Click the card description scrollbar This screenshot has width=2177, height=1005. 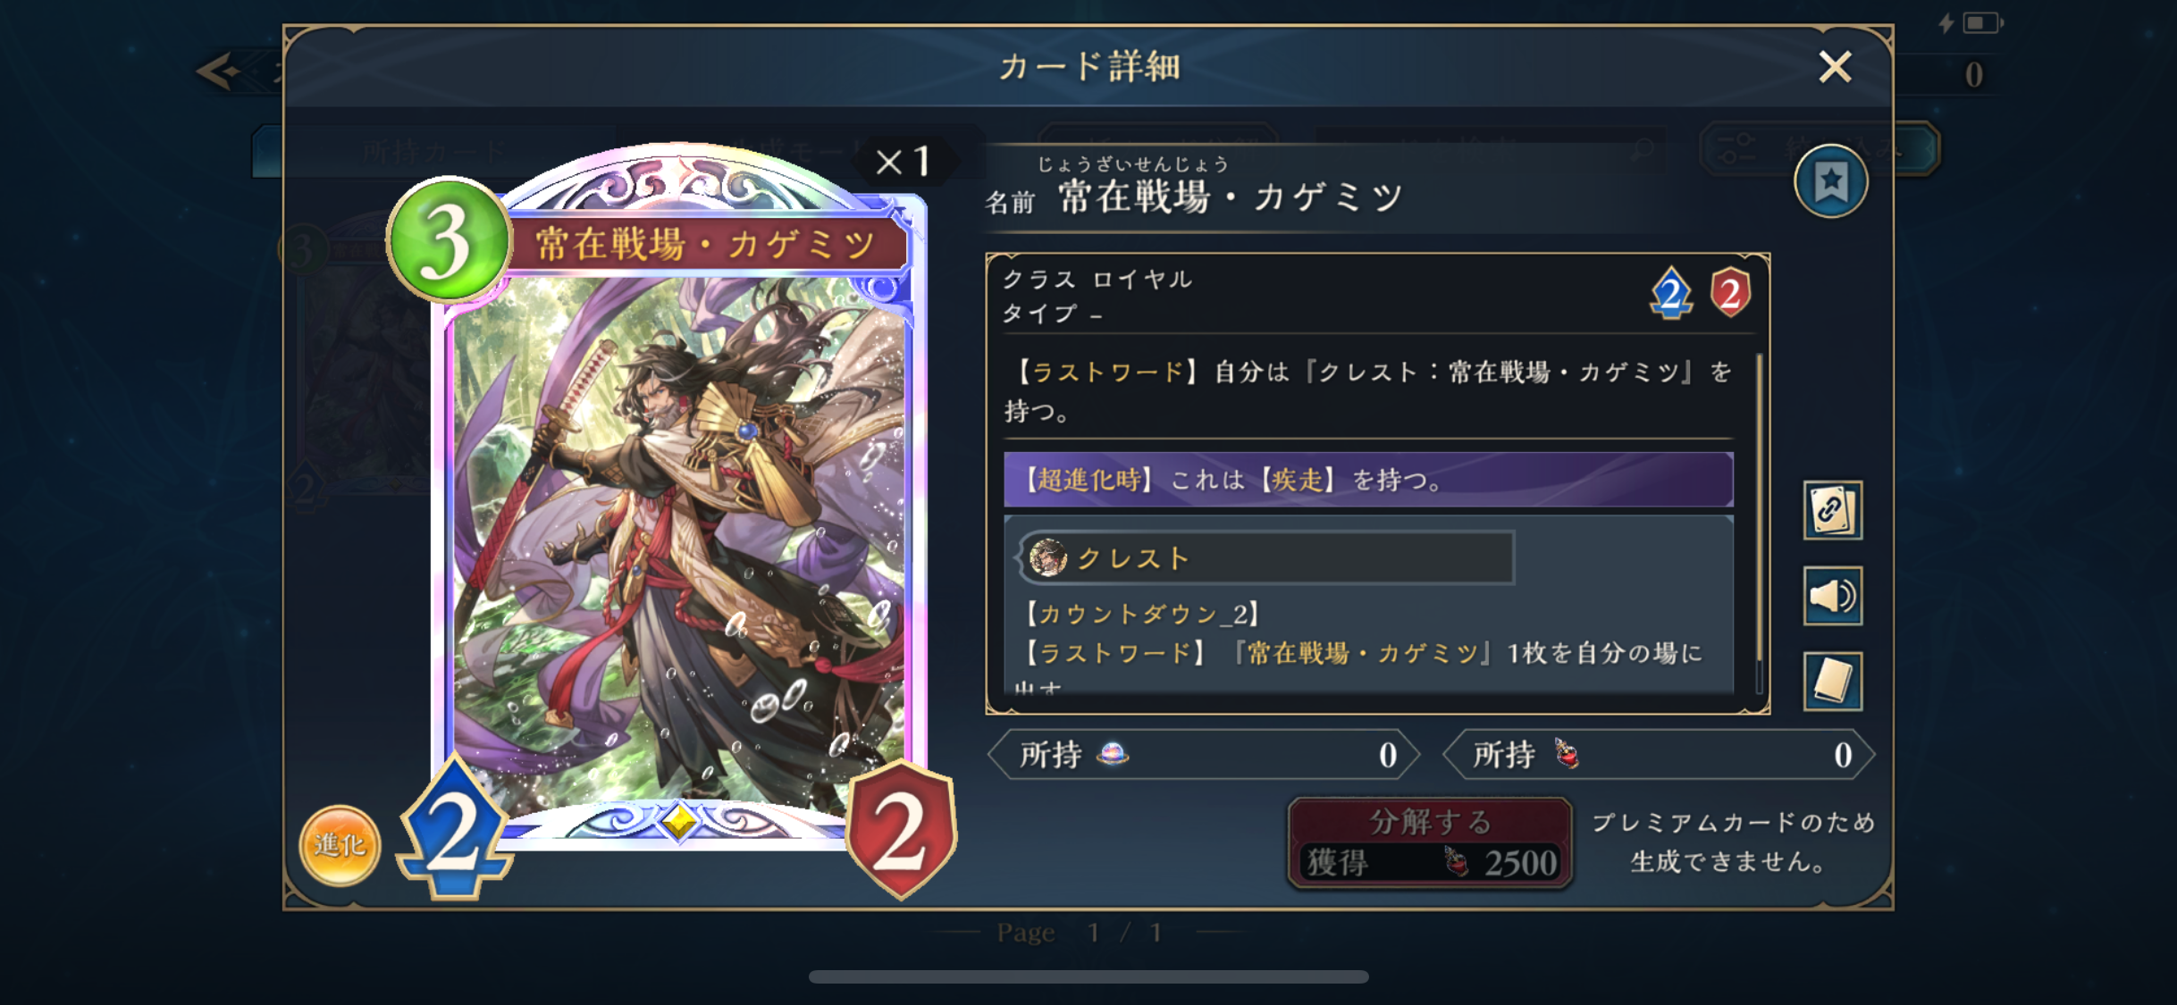click(1759, 523)
